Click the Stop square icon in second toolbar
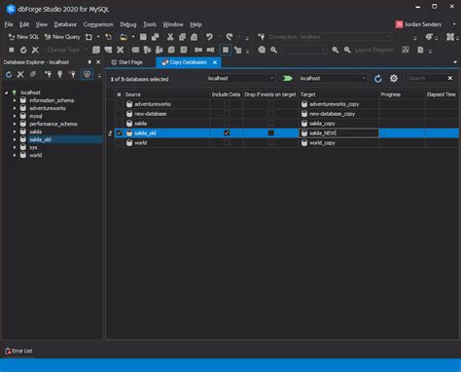The image size is (461, 372). [12, 50]
